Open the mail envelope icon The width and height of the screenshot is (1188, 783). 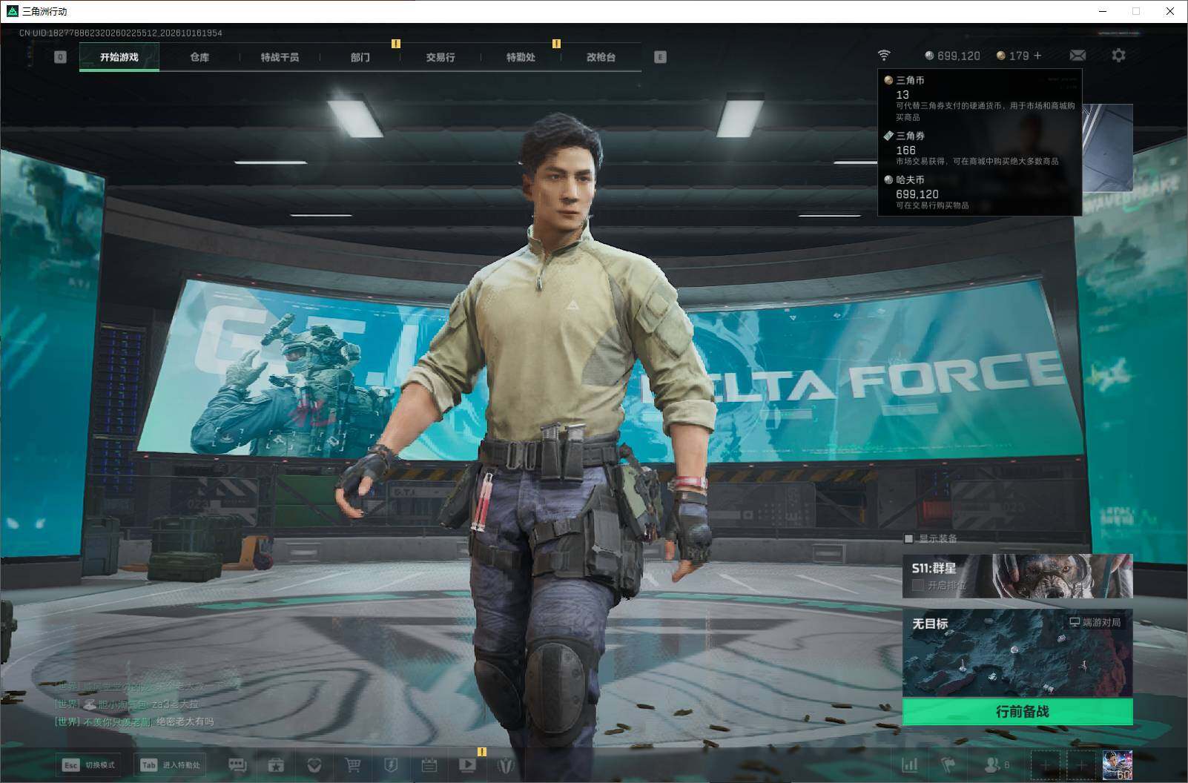point(1078,56)
